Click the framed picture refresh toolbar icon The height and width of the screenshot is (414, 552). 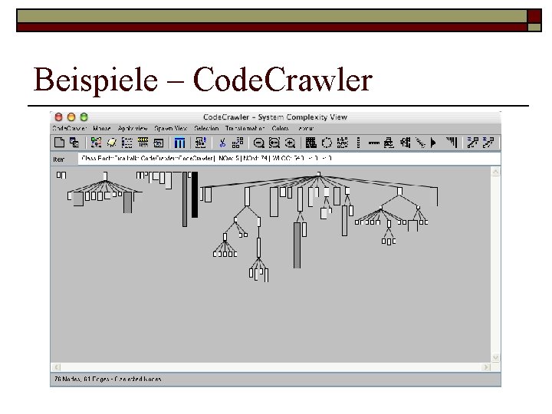(159, 143)
